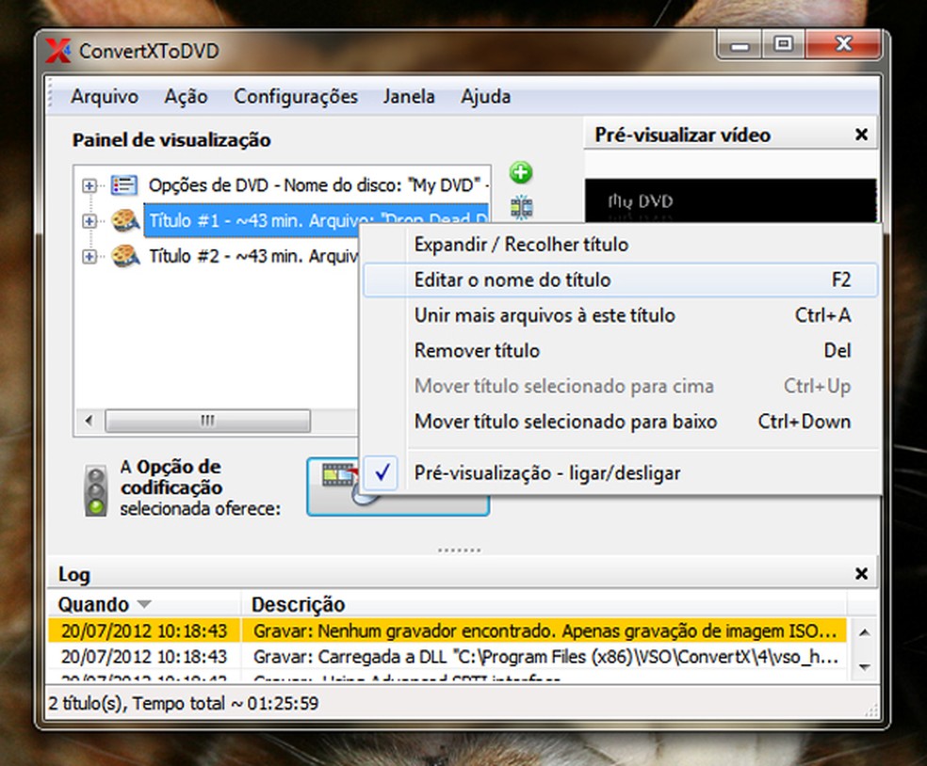Click the tree's horizontal scrollbar thumb
This screenshot has width=927, height=766.
(207, 421)
